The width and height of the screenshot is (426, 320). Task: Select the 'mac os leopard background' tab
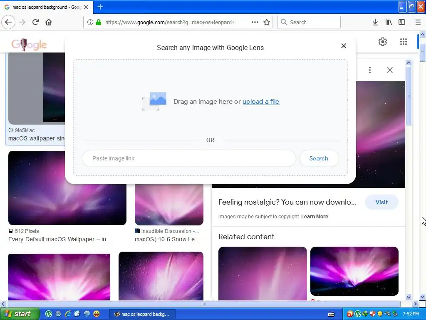point(47,7)
